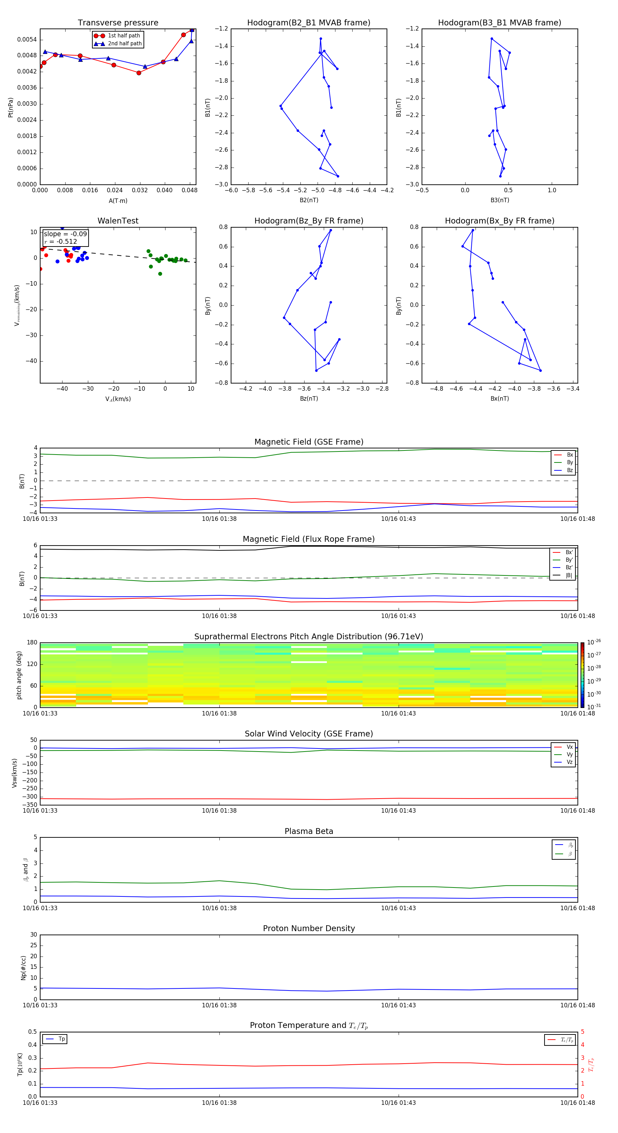Click the "Transverse pressure" plot title
Viewport: 618px width, 1133px height.
pyautogui.click(x=118, y=23)
